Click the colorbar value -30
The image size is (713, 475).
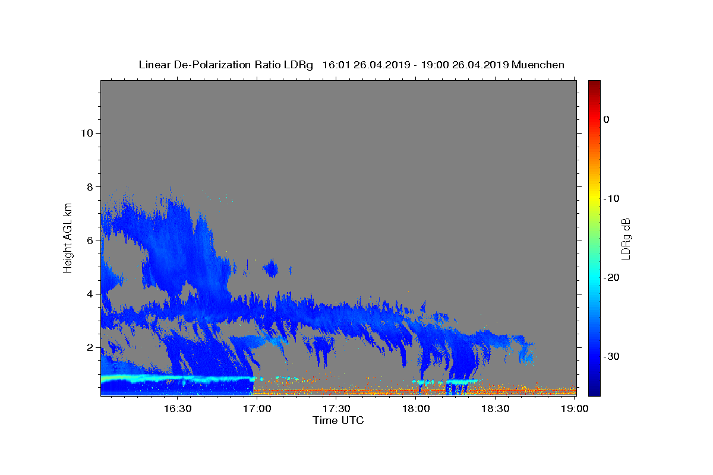tap(611, 356)
